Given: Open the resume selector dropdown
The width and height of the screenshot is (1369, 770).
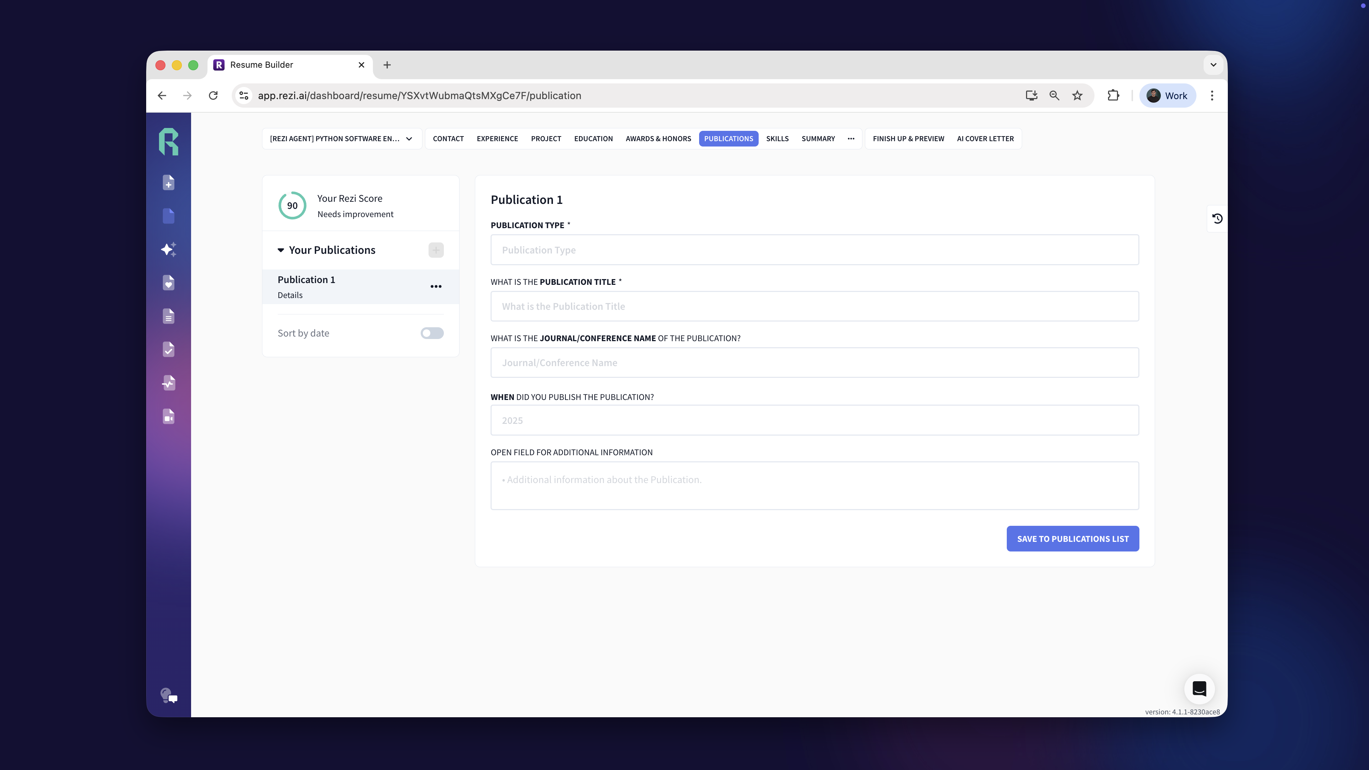Looking at the screenshot, I should (341, 139).
